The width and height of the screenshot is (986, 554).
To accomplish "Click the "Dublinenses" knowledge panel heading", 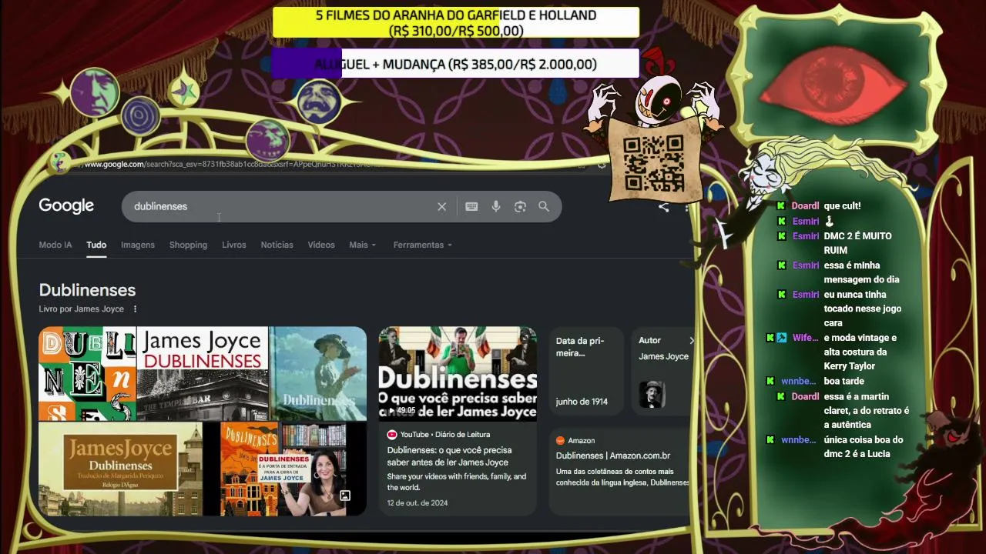I will pos(87,290).
